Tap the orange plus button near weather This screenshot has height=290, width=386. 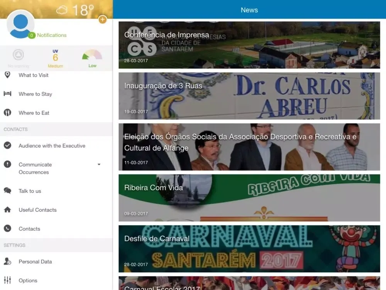point(102,19)
